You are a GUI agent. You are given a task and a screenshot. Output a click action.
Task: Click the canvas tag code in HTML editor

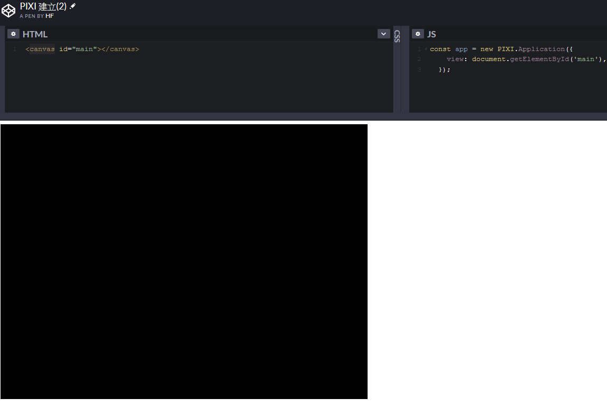click(82, 49)
